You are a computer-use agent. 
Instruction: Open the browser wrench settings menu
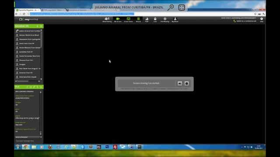263,14
